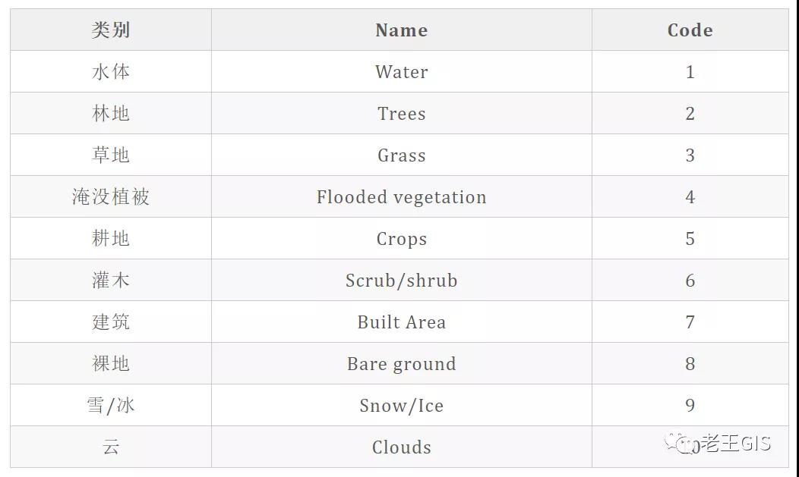Select the 建筑 category cell
Viewport: 799px width, 477px height.
click(111, 322)
